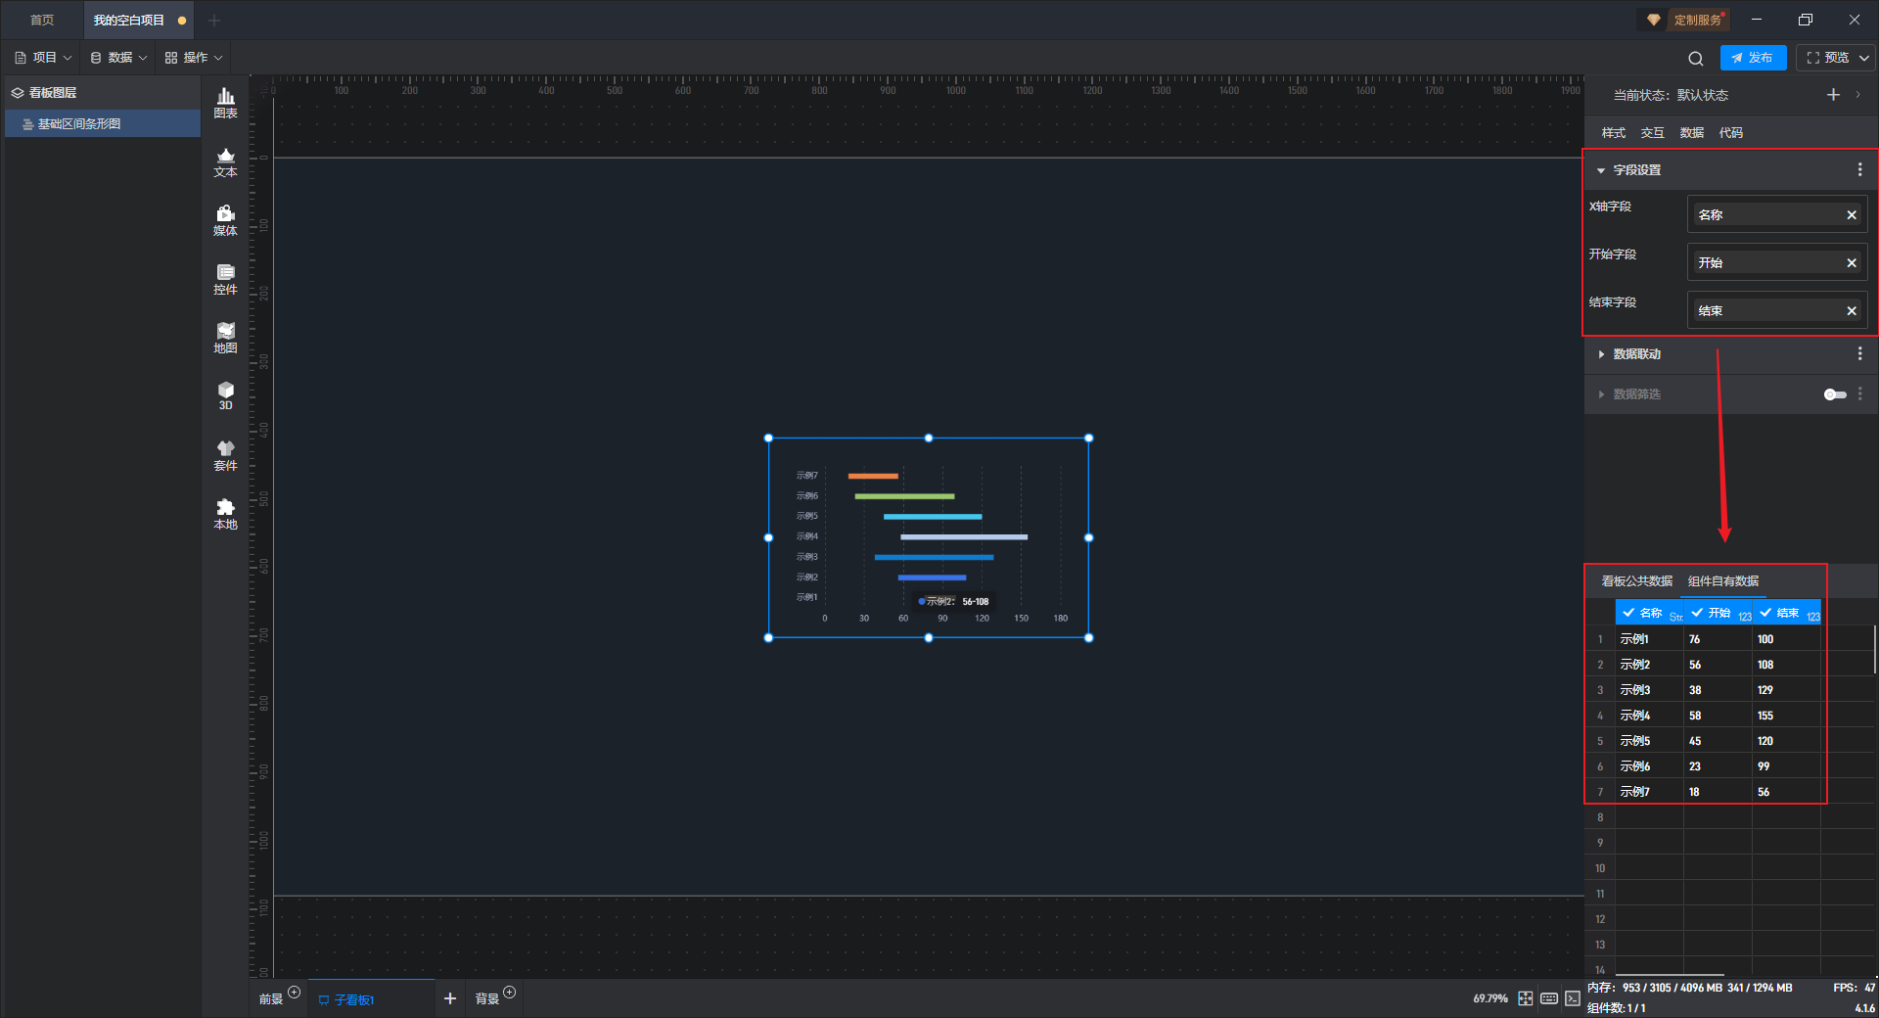Switch to the 样式 tab
This screenshot has width=1879, height=1018.
pyautogui.click(x=1613, y=133)
